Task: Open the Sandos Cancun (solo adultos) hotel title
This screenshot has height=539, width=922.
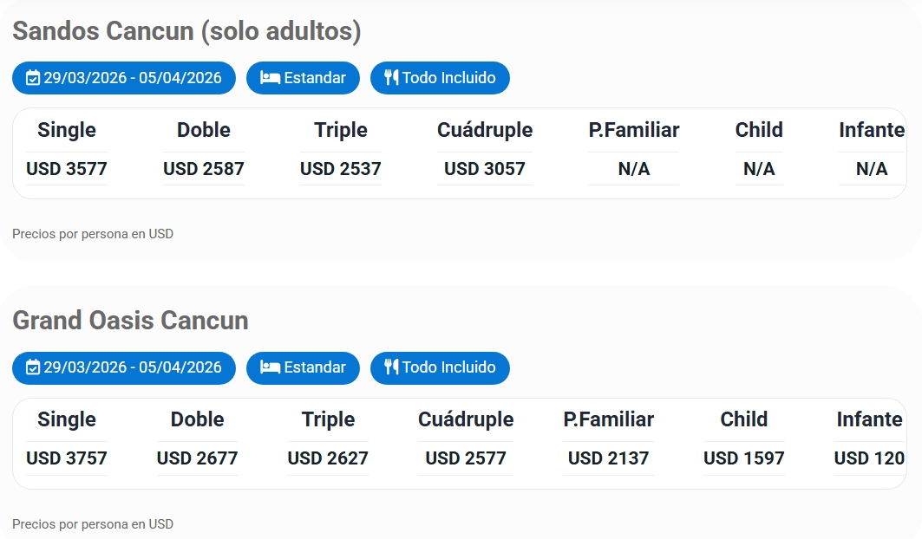Action: pos(186,31)
